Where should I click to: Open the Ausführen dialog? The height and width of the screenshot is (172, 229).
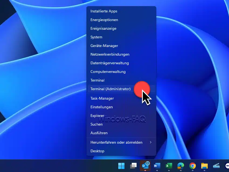point(121,133)
